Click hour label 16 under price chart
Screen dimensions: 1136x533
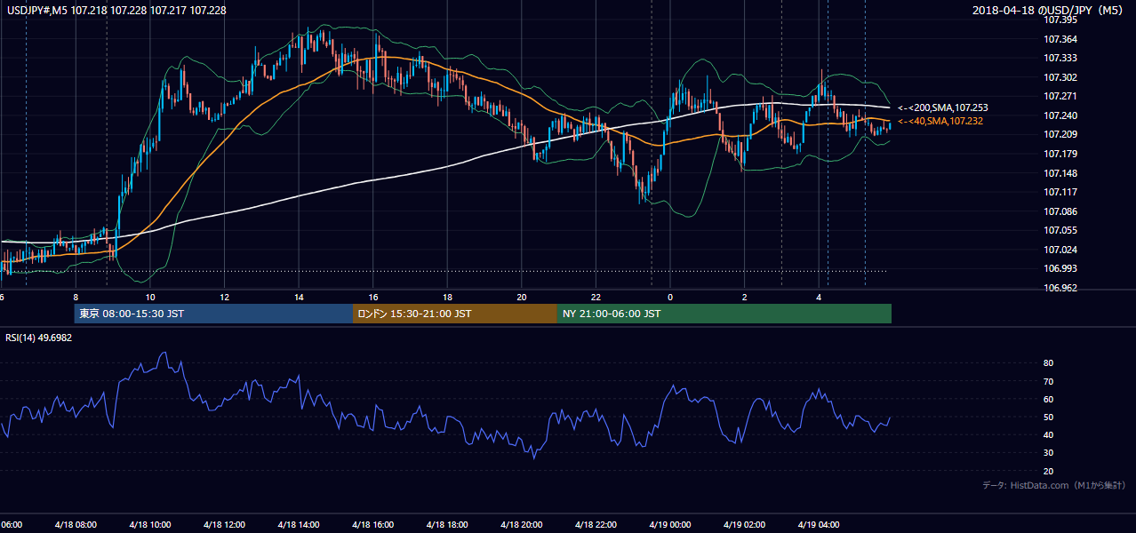pos(374,298)
